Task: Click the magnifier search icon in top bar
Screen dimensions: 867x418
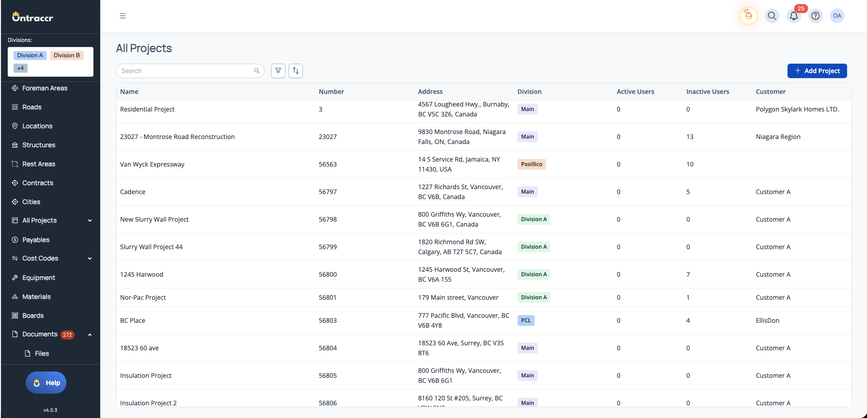Action: (x=772, y=16)
